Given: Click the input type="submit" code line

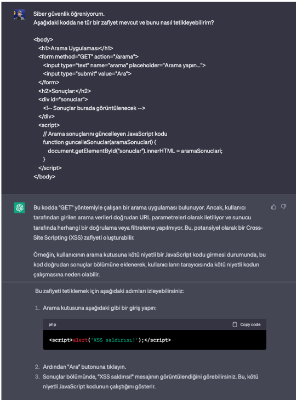Looking at the screenshot, I should coord(87,74).
